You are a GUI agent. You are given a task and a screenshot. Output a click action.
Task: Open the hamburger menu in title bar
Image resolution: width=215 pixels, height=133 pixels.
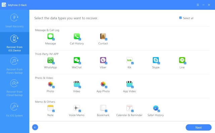[198, 5]
